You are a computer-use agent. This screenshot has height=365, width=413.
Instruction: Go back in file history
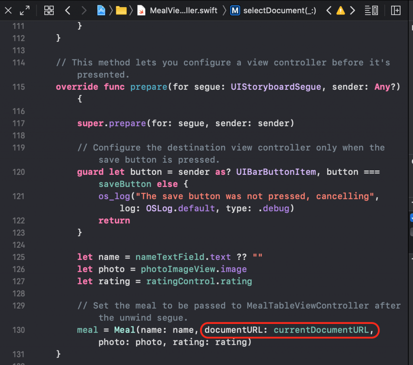[x=68, y=10]
